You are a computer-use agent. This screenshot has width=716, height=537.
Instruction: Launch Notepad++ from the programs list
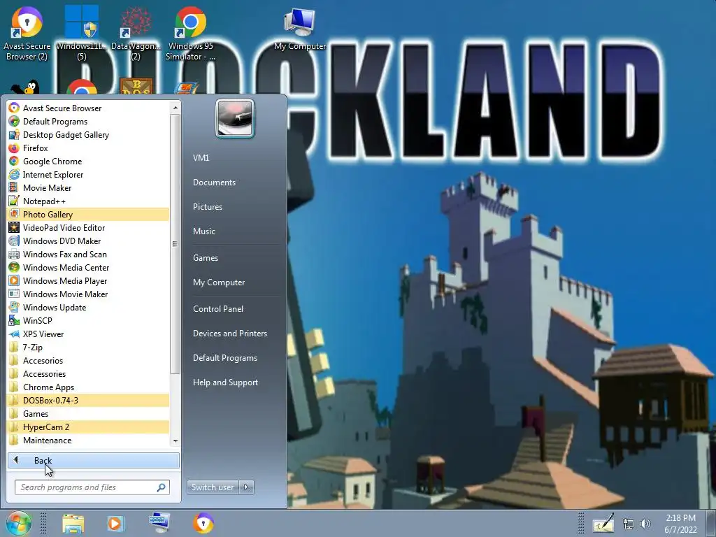click(89, 201)
